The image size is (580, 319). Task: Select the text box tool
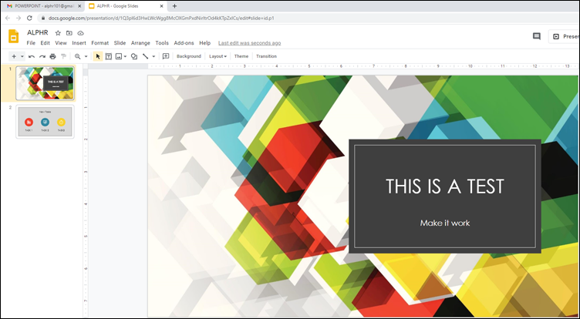109,56
